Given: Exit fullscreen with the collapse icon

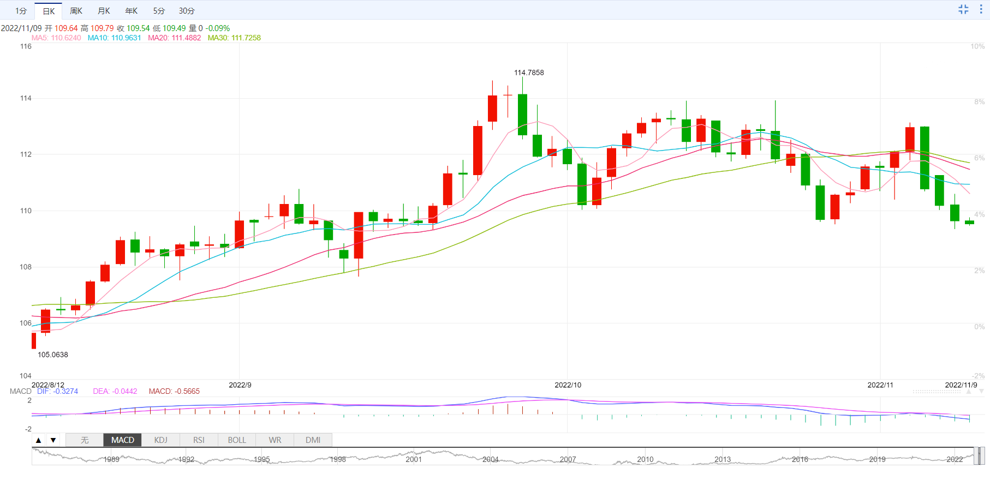Looking at the screenshot, I should (963, 9).
